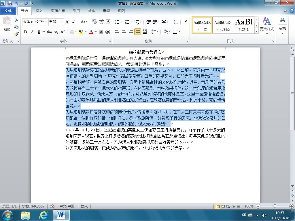Apply the 无间隔 No Spacing style
Viewport: 295px width, 221px height.
(223, 25)
